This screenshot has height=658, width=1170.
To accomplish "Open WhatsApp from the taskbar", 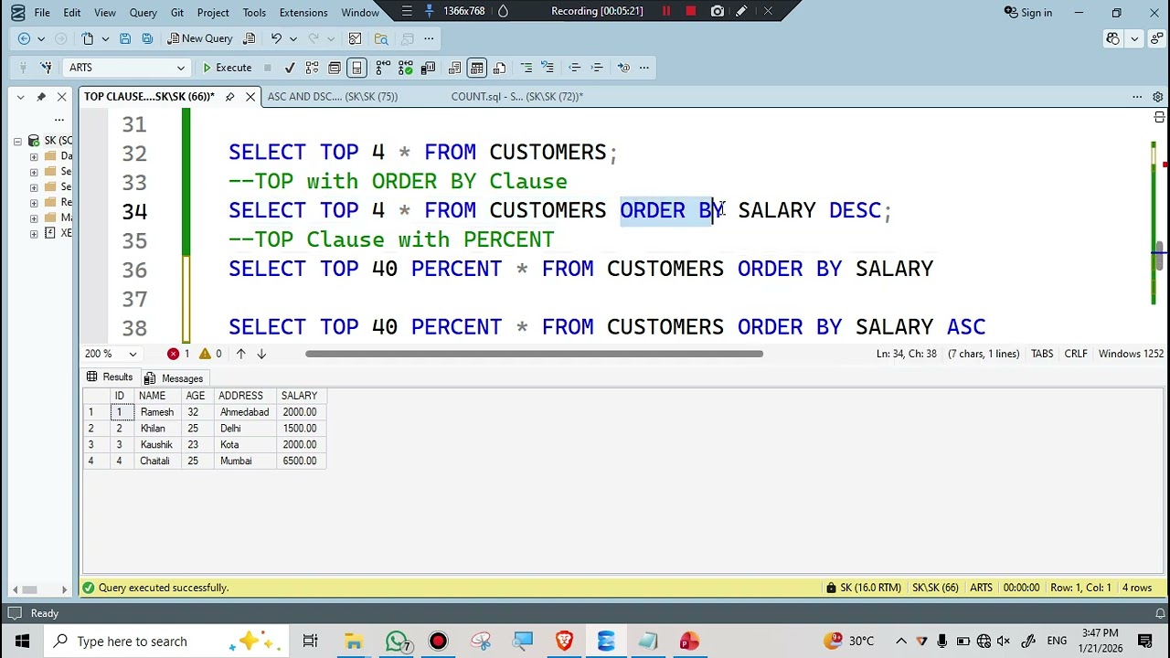I will pos(396,642).
